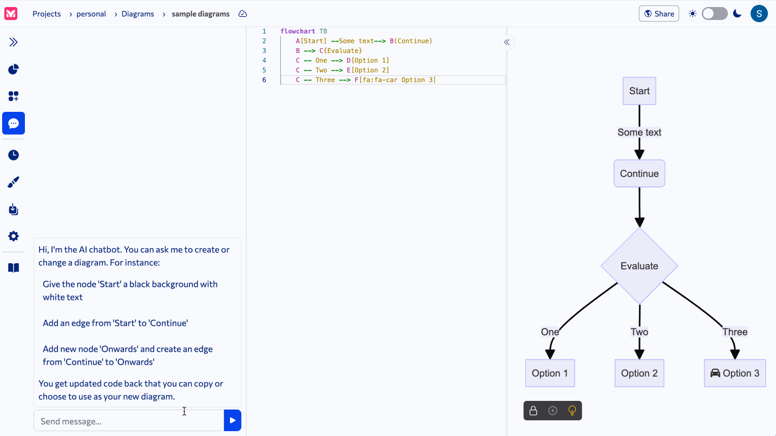Click the circle-plus zoom icon below the diagram
Image resolution: width=776 pixels, height=436 pixels.
point(553,411)
